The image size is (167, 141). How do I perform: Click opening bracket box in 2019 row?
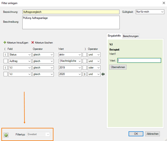point(6,68)
